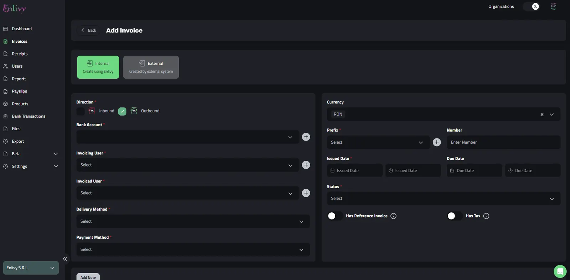
Task: Open the Products link
Action: click(20, 104)
